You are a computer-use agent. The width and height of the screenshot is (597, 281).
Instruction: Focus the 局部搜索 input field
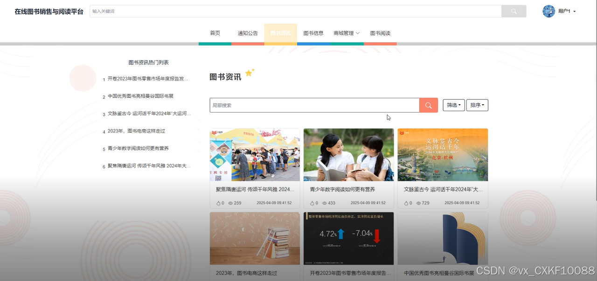(314, 105)
